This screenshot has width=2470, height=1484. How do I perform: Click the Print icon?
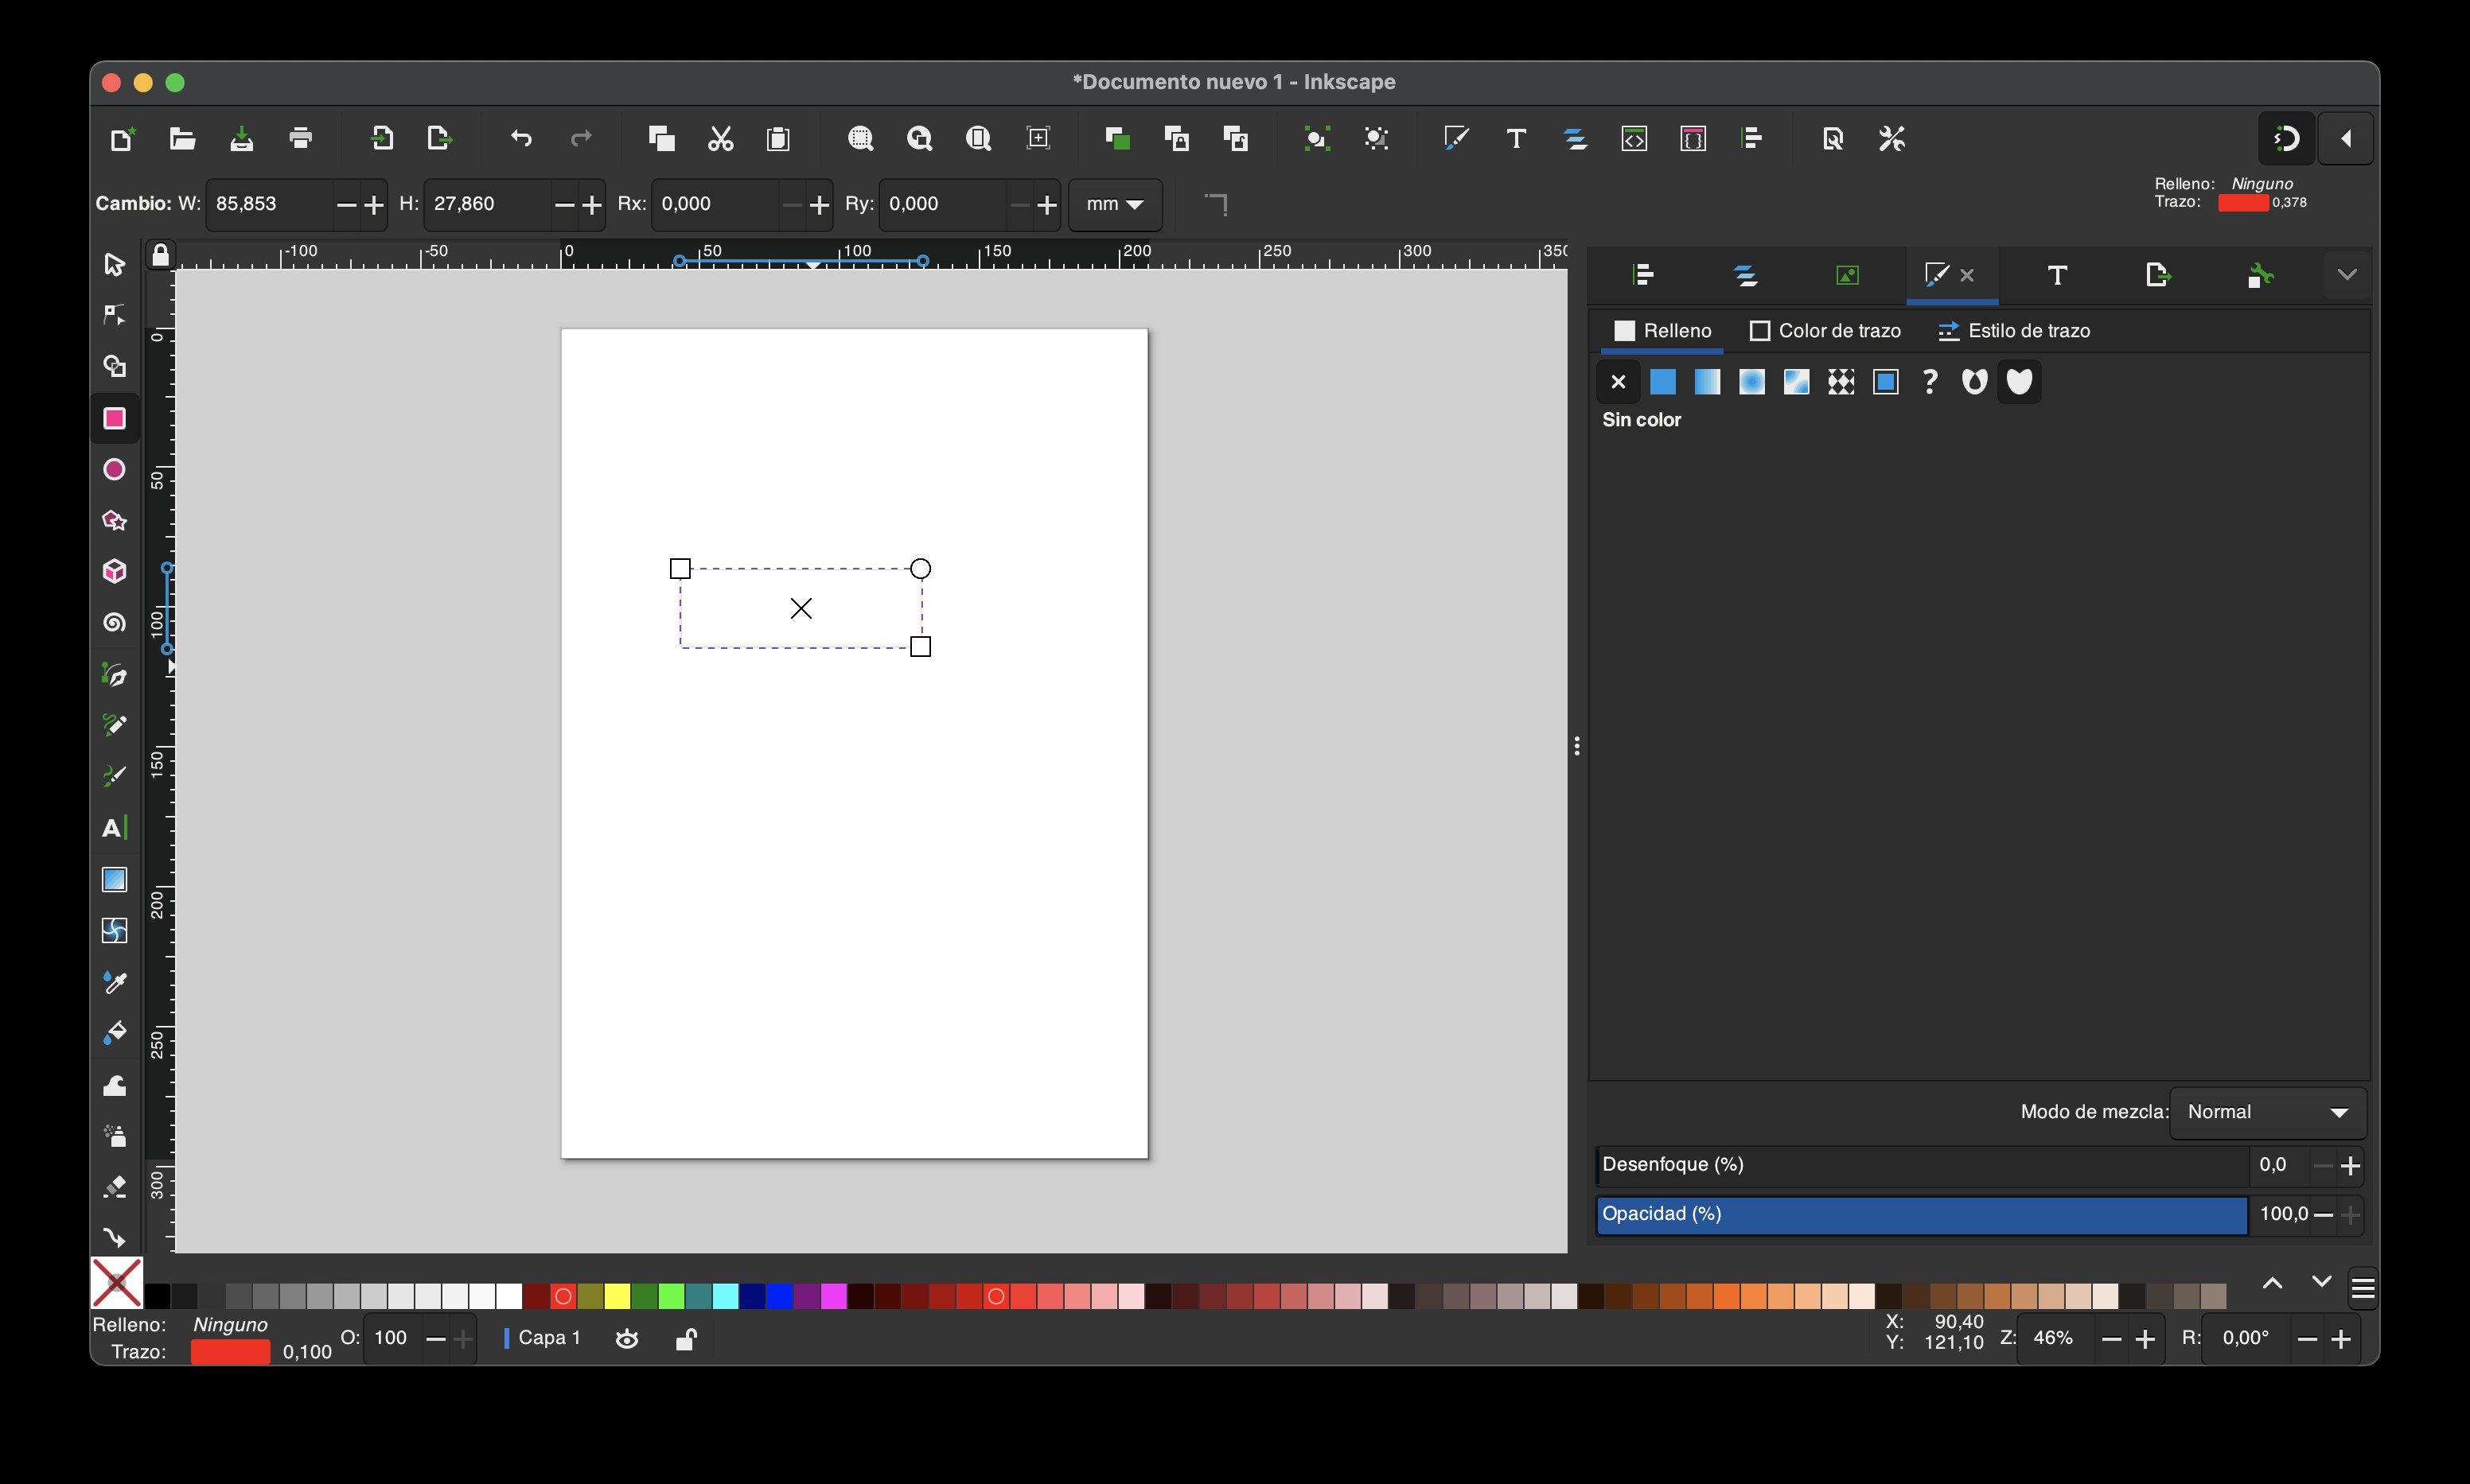300,139
